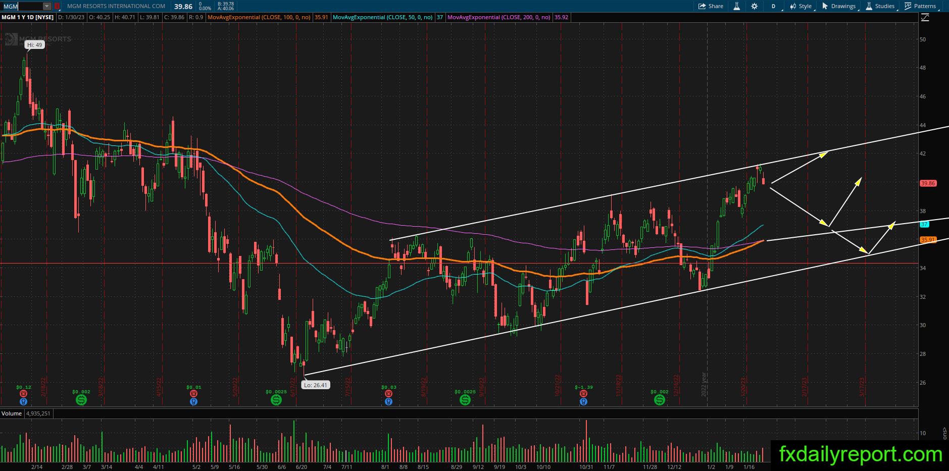Click the price axis scale icon under Patterns
Image resolution: width=949 pixels, height=471 pixels.
click(x=925, y=17)
